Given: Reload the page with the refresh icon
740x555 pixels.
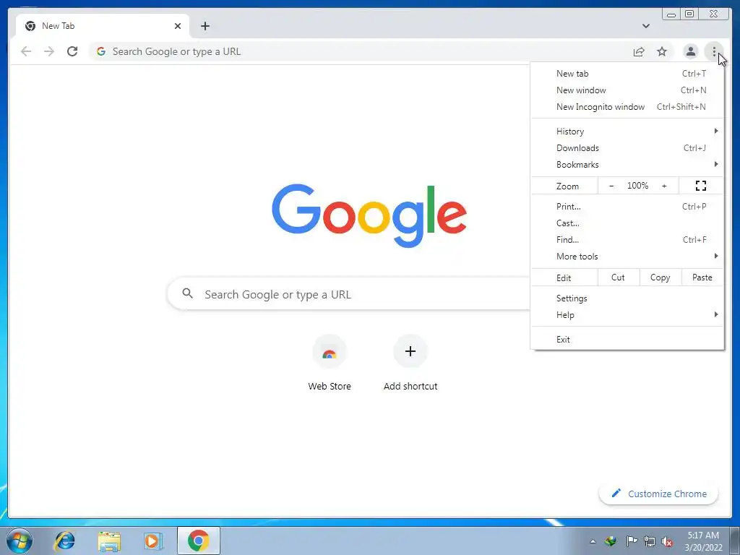Looking at the screenshot, I should coord(72,51).
